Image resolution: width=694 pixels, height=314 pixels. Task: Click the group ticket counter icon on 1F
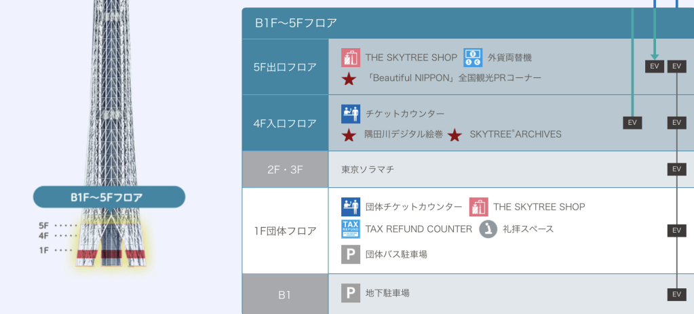(351, 207)
